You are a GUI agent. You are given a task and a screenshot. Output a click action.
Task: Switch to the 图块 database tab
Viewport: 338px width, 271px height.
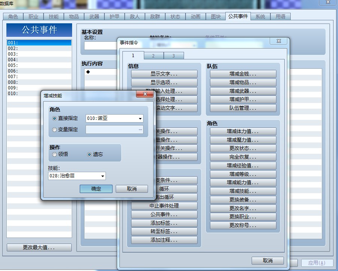tap(216, 17)
